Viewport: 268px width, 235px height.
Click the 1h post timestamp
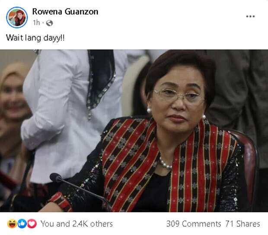tap(36, 22)
